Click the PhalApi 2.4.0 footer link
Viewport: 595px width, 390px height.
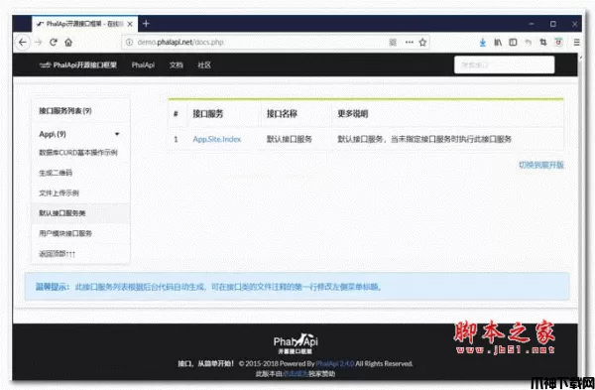tap(335, 363)
